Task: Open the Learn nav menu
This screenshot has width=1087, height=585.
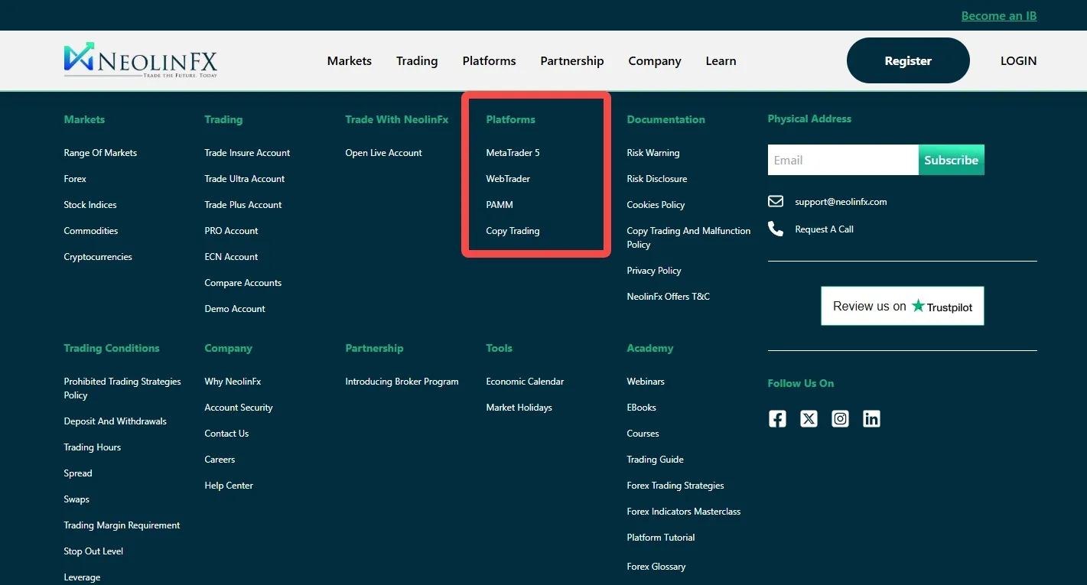Action: click(721, 61)
